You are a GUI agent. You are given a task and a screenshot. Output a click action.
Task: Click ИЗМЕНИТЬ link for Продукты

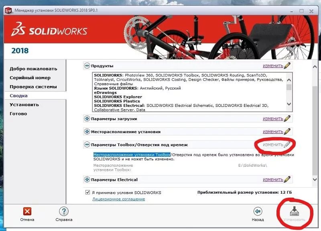(273, 66)
